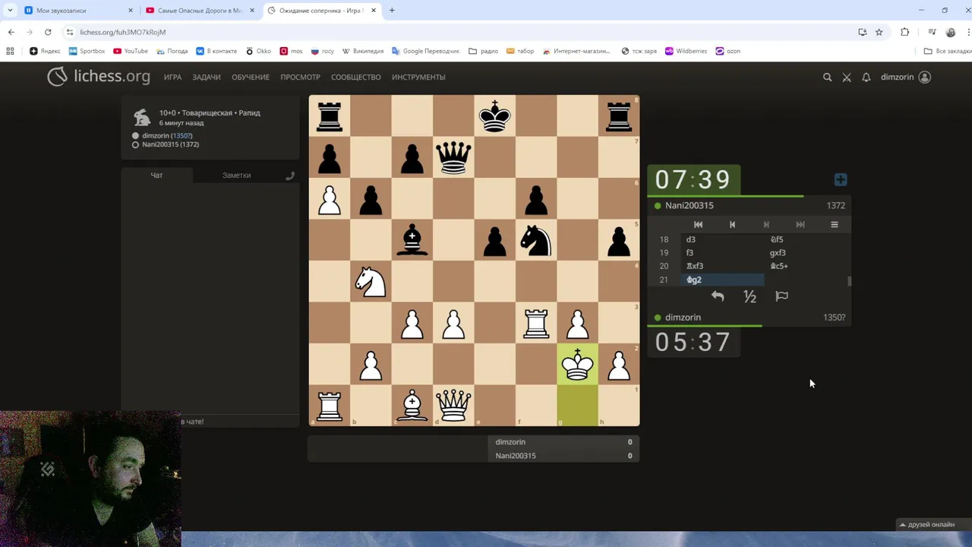Image resolution: width=972 pixels, height=547 pixels.
Task: Open the lichess search icon
Action: (827, 77)
